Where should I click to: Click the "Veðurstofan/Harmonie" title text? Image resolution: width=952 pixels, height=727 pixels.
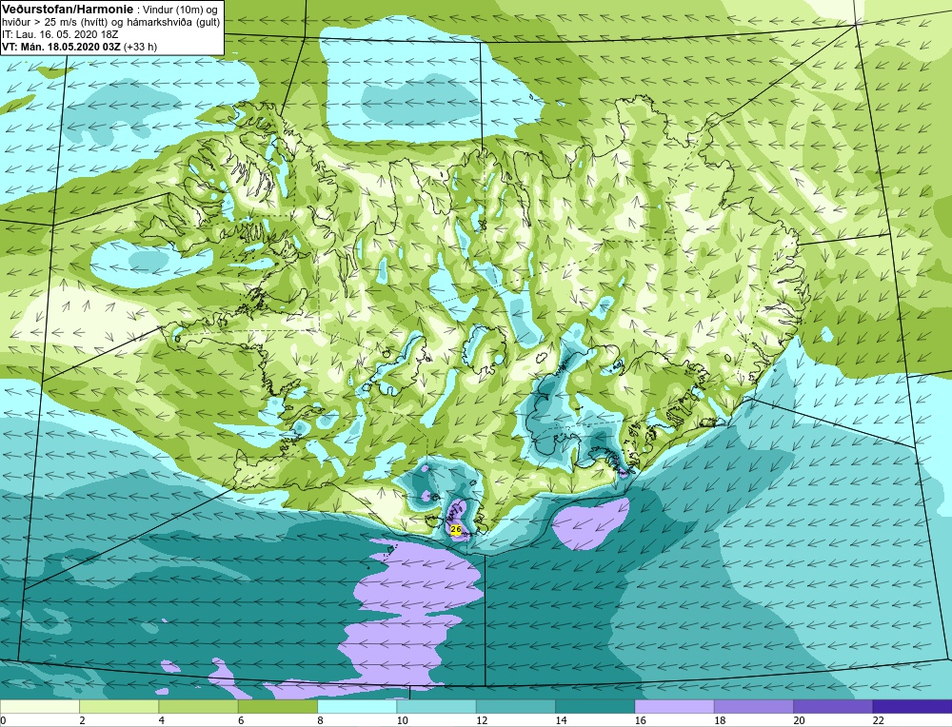pyautogui.click(x=66, y=10)
